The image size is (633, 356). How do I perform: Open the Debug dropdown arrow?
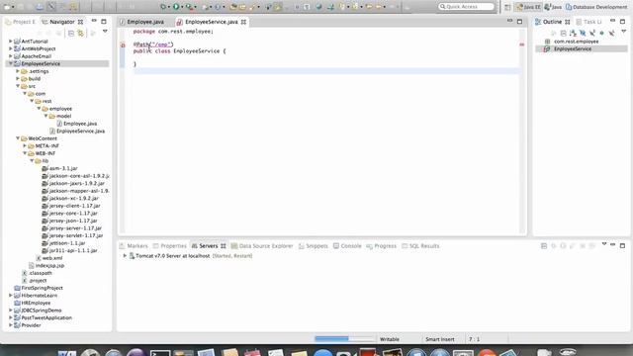coord(168,7)
